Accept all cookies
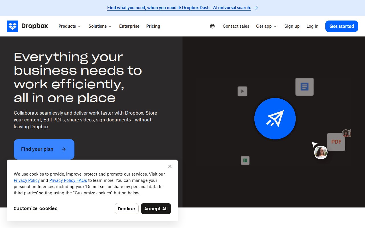365x228 pixels. (x=156, y=209)
